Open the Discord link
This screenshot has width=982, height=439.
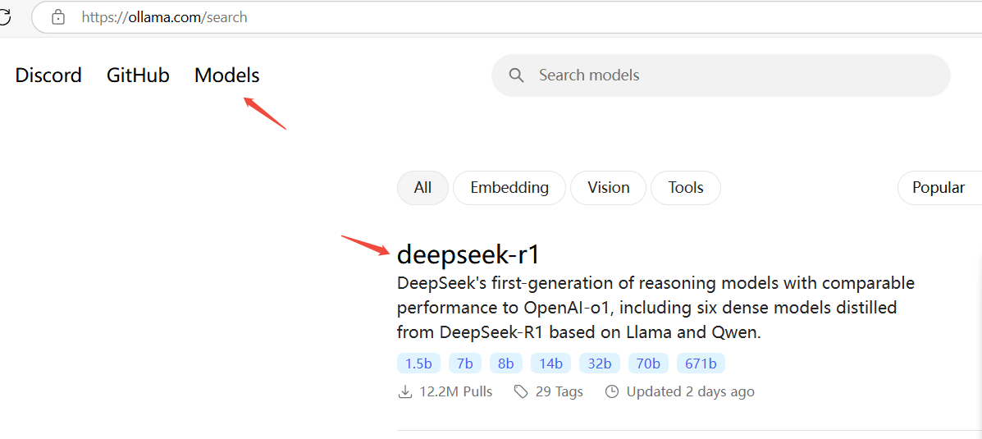tap(48, 75)
